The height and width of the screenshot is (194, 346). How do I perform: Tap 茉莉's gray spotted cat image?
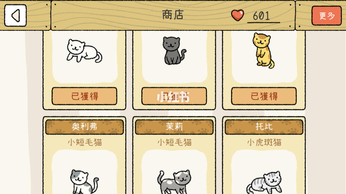tap(174, 182)
